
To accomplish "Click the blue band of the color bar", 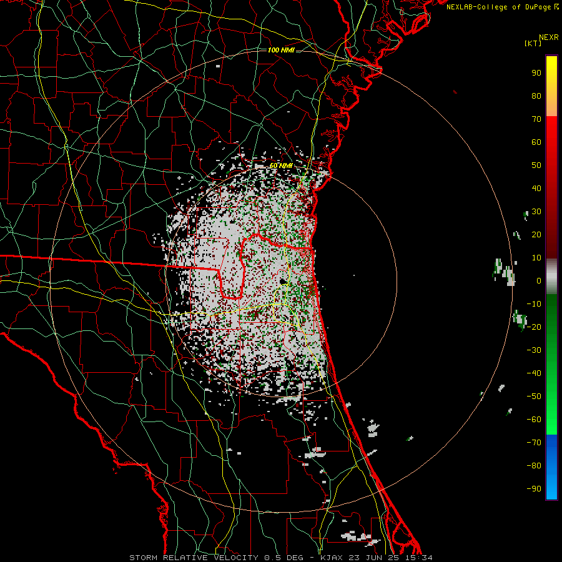I will pyautogui.click(x=551, y=466).
